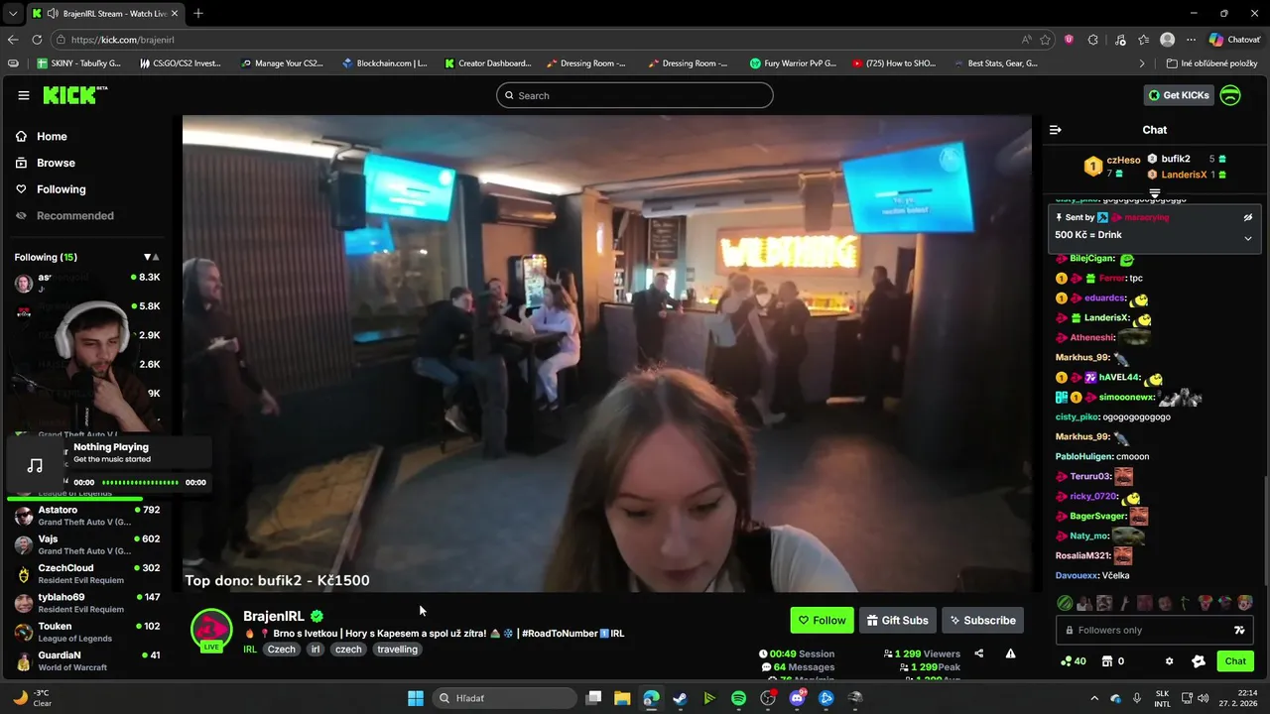Open GuardiaN channel in Following list
This screenshot has width=1270, height=714.
click(87, 660)
